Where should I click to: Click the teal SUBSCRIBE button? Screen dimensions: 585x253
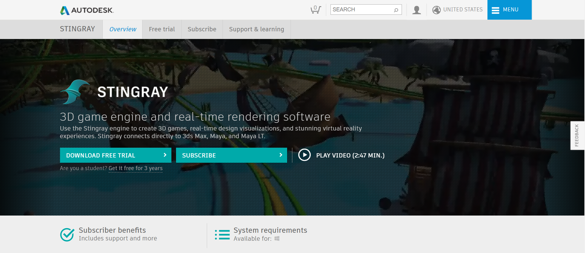tap(231, 155)
